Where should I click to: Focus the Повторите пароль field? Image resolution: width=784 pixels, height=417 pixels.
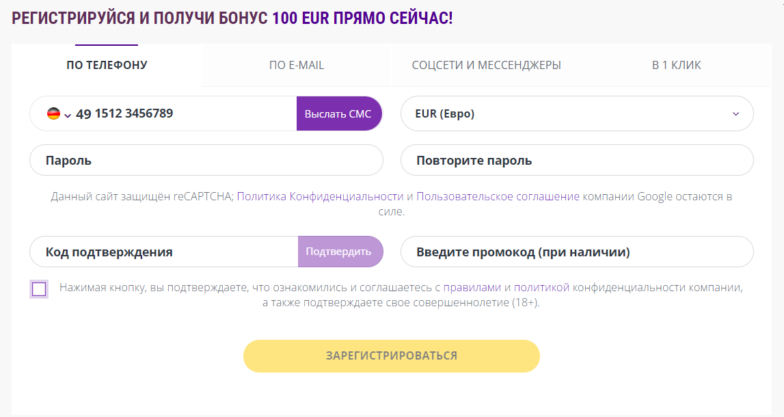(x=577, y=160)
